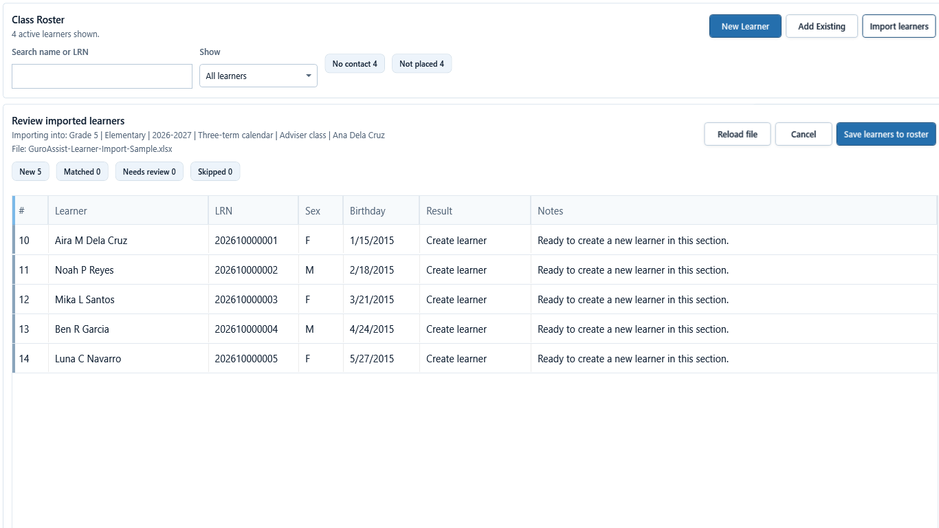This screenshot has width=939, height=528.
Task: Save learners to roster
Action: (x=886, y=134)
